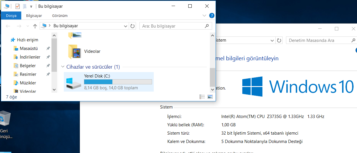Click the 32 bit İşletim Sistemi value
357x153 pixels.
260,133
